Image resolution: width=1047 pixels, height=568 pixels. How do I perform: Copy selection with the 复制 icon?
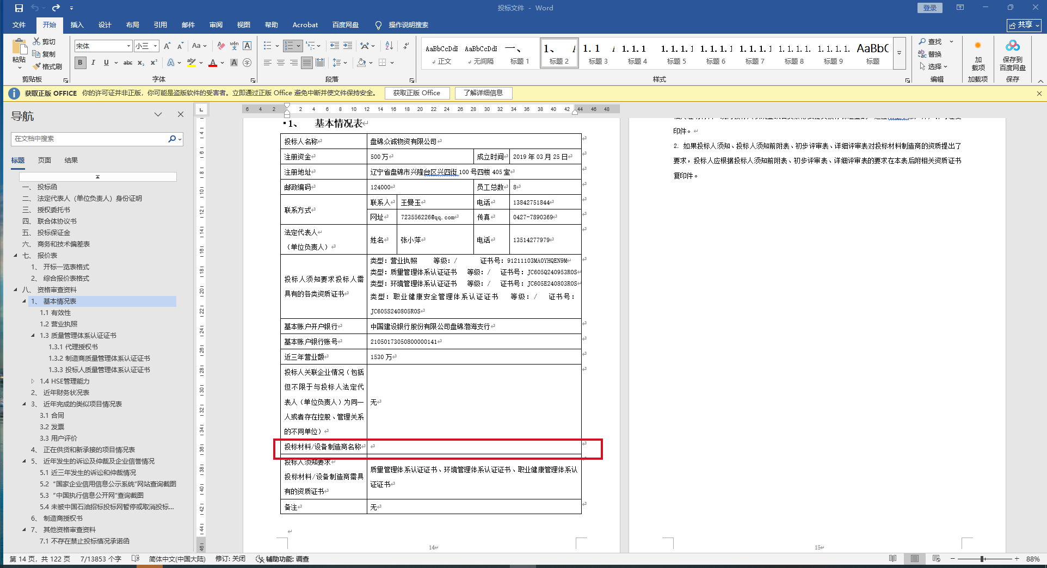36,54
